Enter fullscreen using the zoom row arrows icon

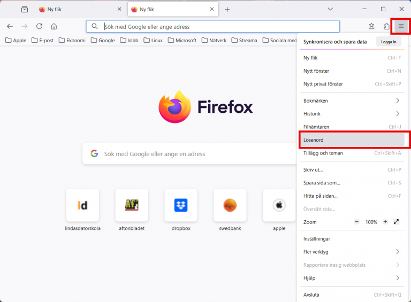pos(396,222)
